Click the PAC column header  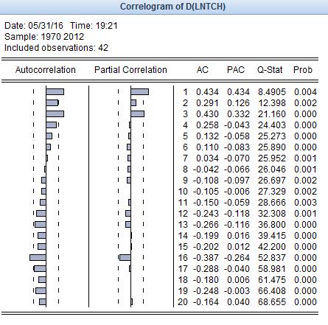236,70
